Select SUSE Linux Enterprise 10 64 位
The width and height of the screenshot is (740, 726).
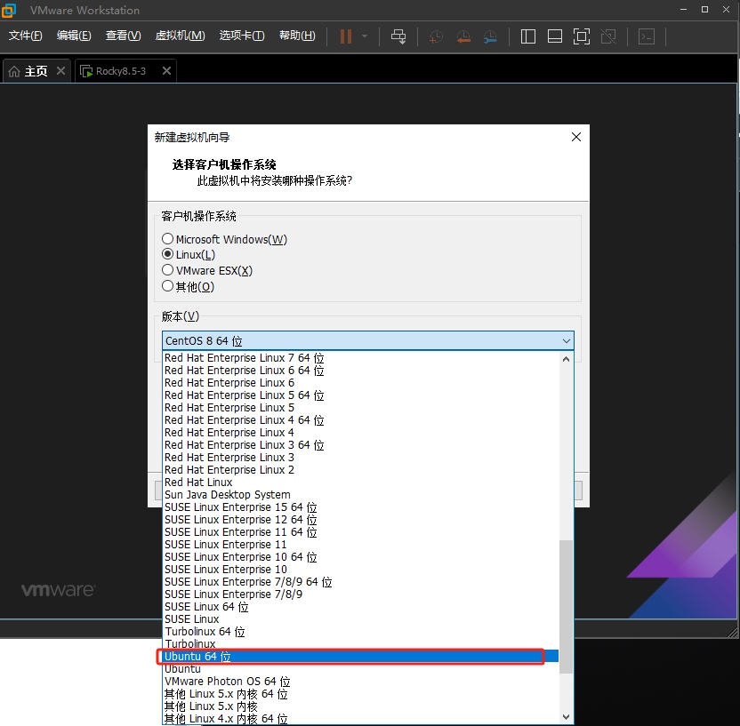360,557
